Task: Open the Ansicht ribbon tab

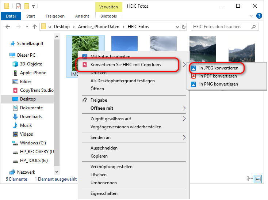Action: coord(82,16)
